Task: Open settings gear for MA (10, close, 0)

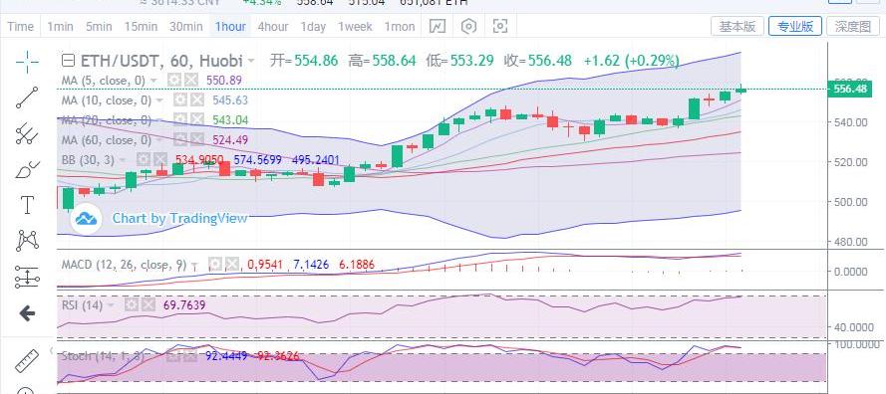Action: [x=179, y=100]
